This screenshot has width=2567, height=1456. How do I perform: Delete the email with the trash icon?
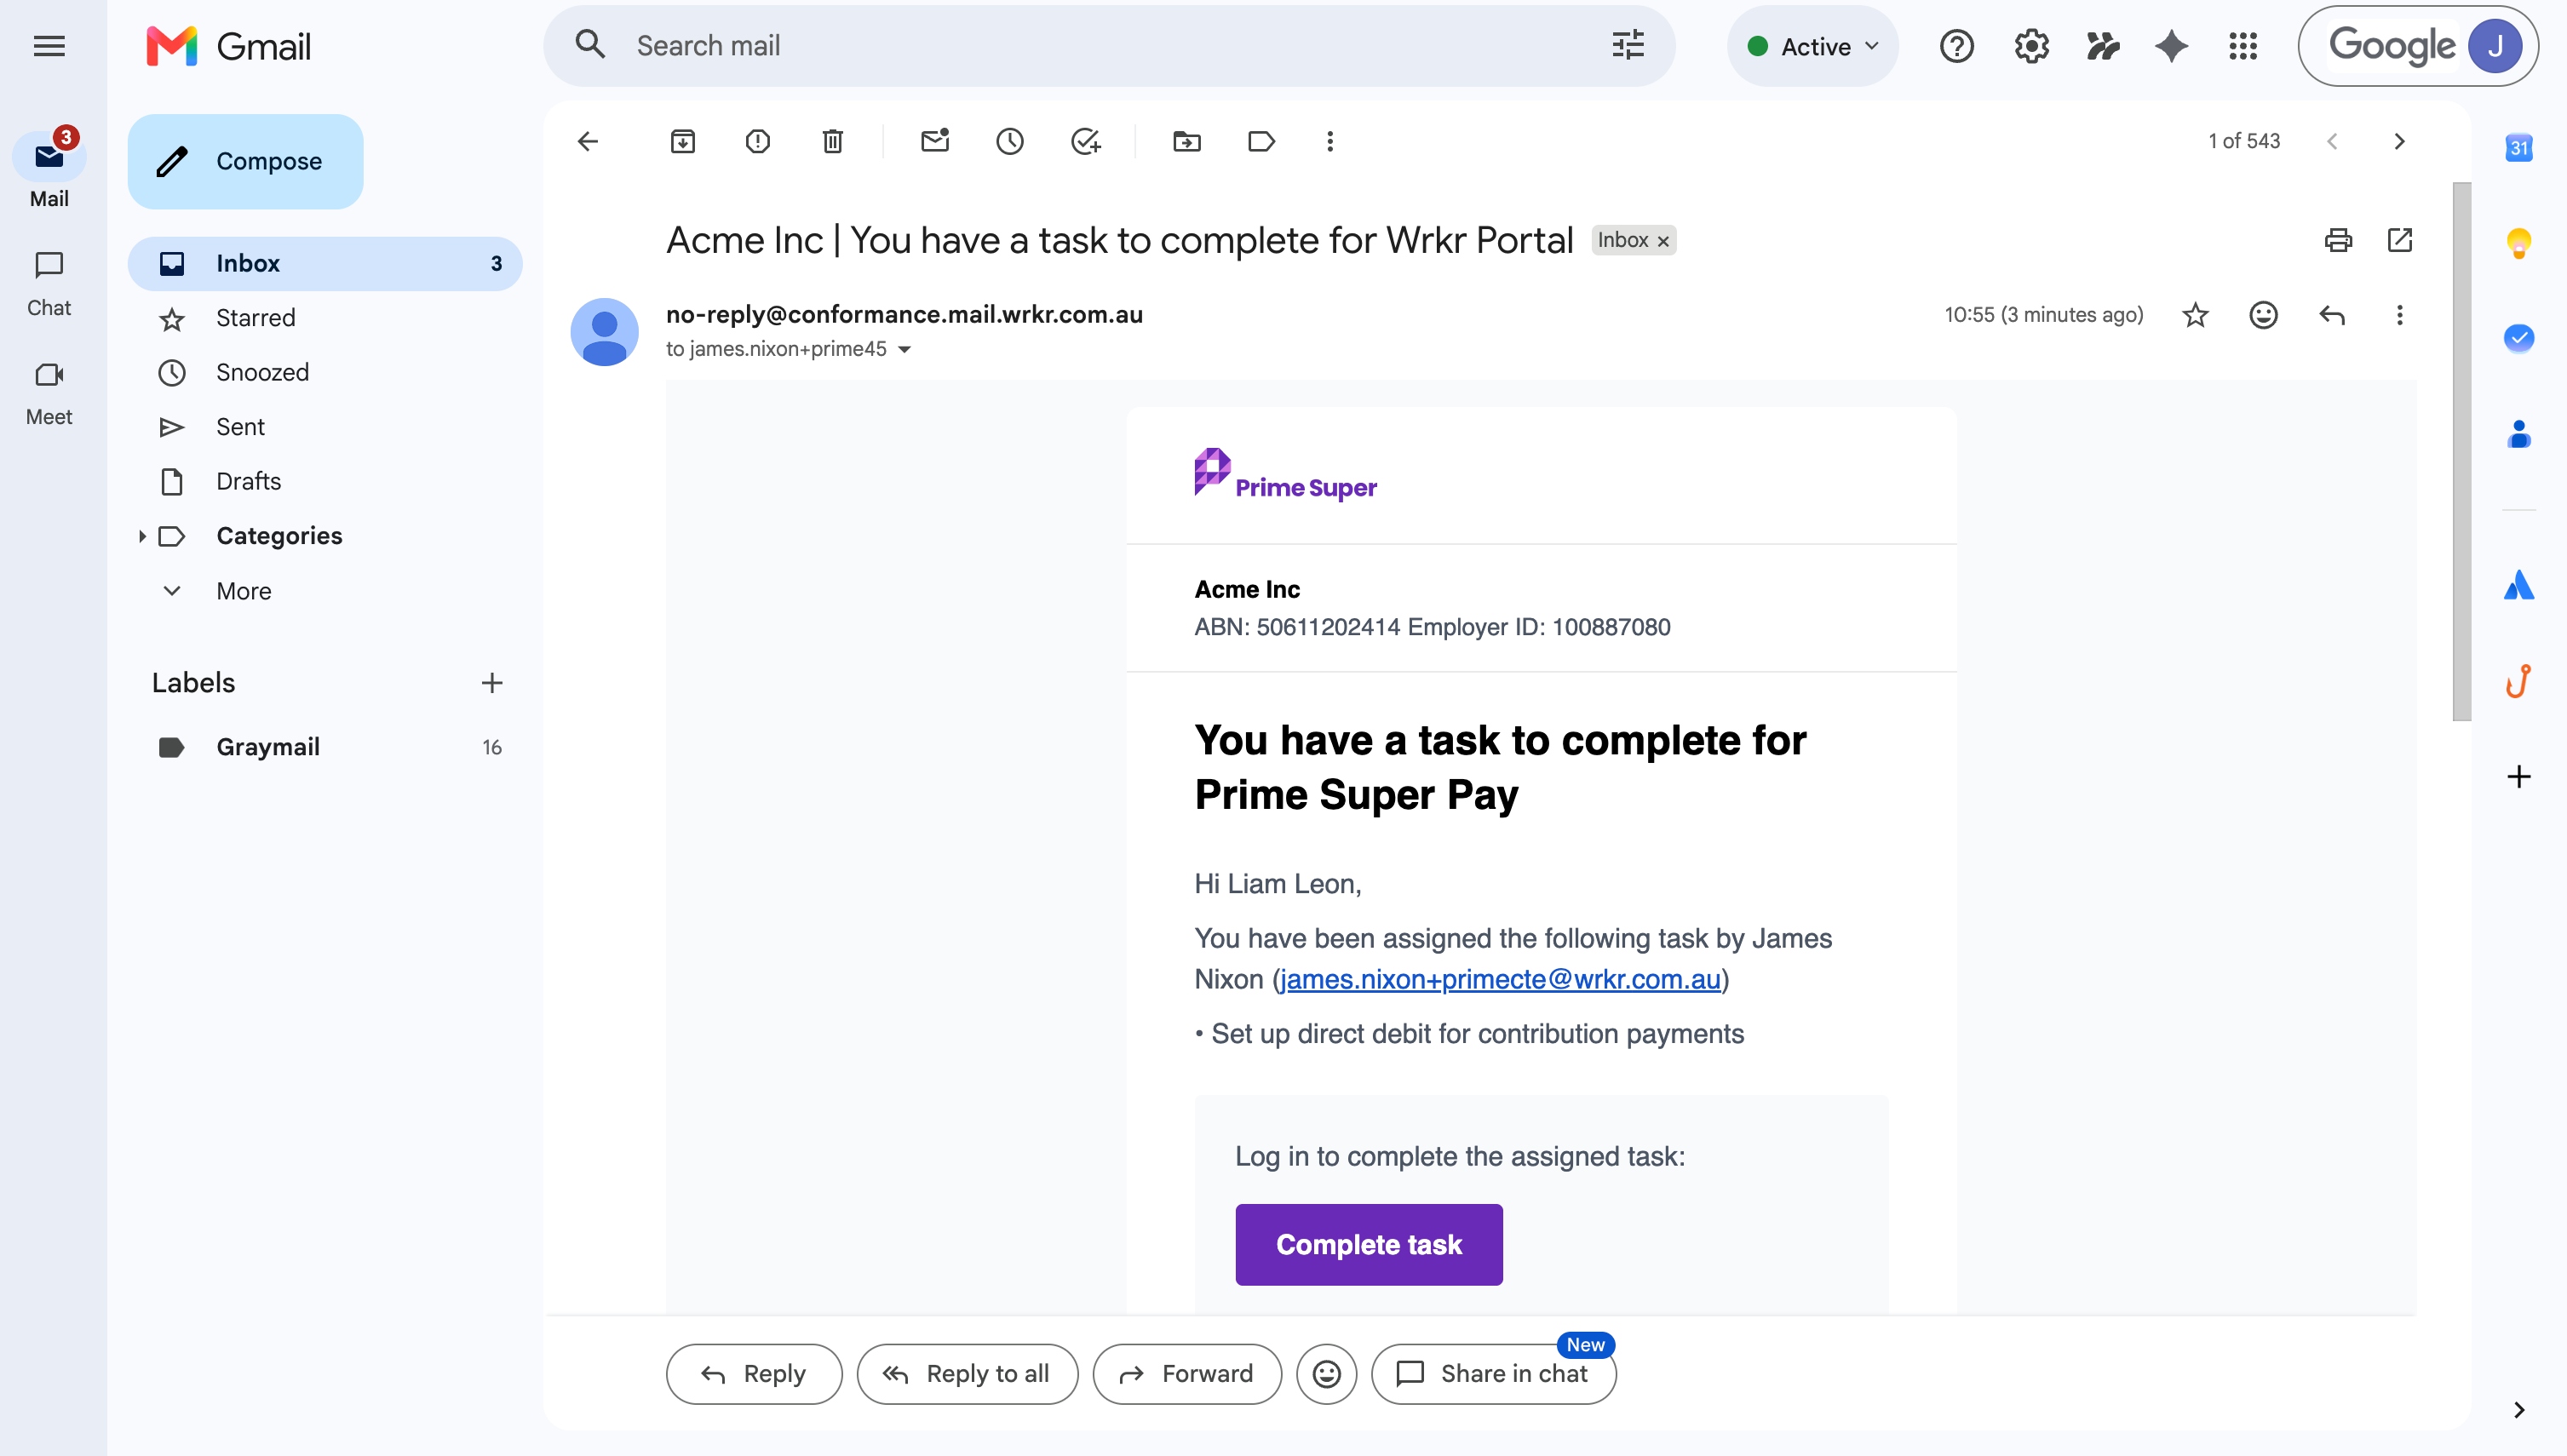[x=832, y=141]
